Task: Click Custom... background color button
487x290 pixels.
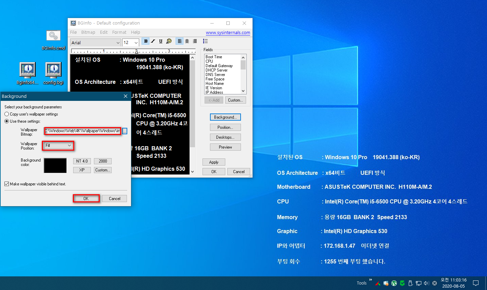Action: pos(103,170)
